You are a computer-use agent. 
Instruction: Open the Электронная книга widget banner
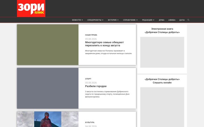tap(162, 52)
